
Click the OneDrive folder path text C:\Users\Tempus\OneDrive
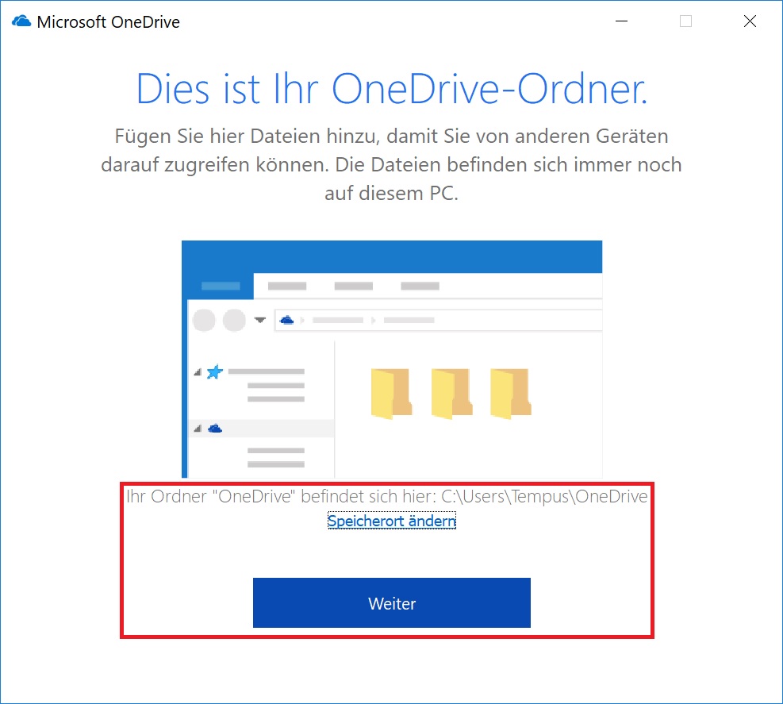[x=544, y=496]
